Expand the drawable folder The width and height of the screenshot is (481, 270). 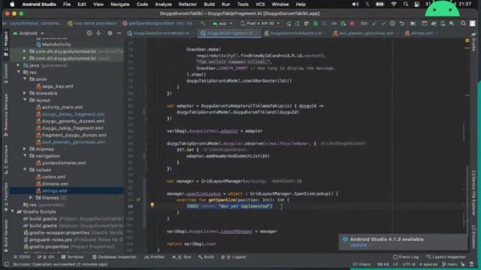25,93
